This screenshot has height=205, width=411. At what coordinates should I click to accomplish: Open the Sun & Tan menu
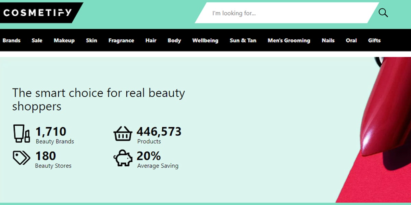[243, 40]
